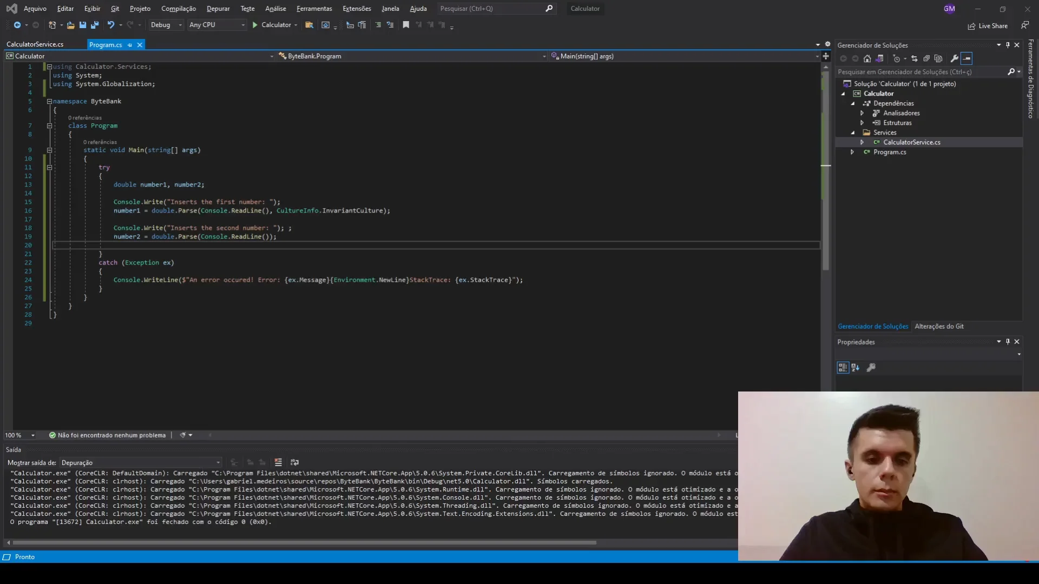Collapse all items in Solution Explorer
This screenshot has width=1039, height=584.
926,58
